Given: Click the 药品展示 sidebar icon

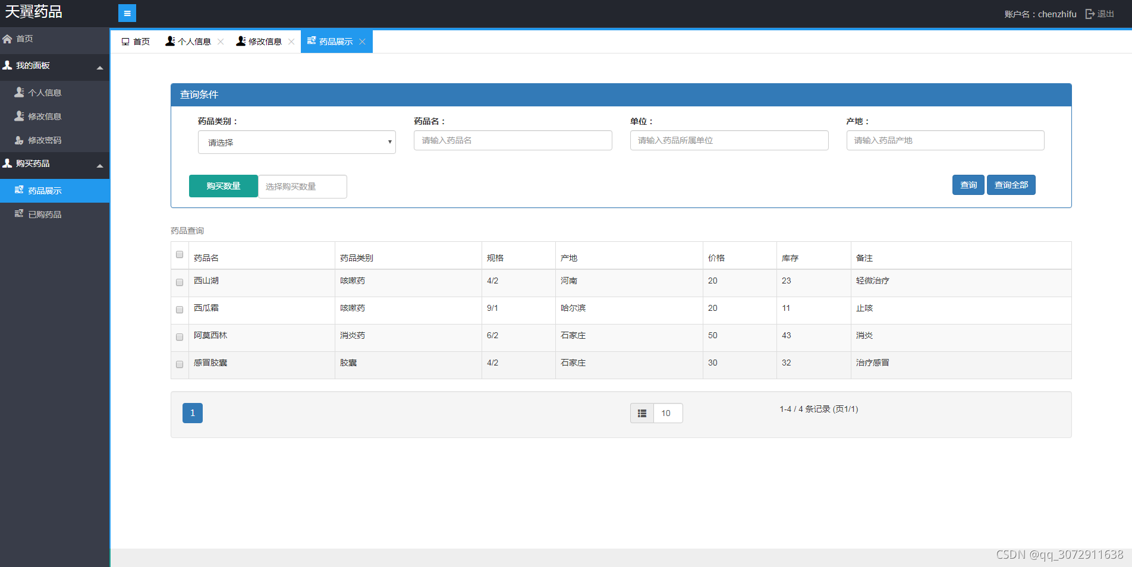Looking at the screenshot, I should coord(19,190).
